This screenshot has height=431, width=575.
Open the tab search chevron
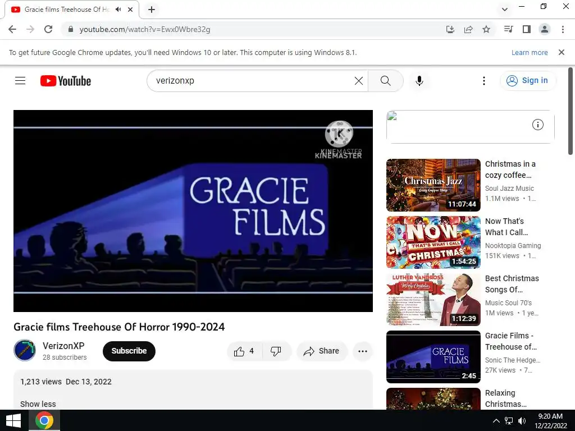pyautogui.click(x=505, y=9)
